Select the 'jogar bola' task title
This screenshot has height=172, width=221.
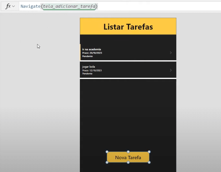[x=89, y=66]
